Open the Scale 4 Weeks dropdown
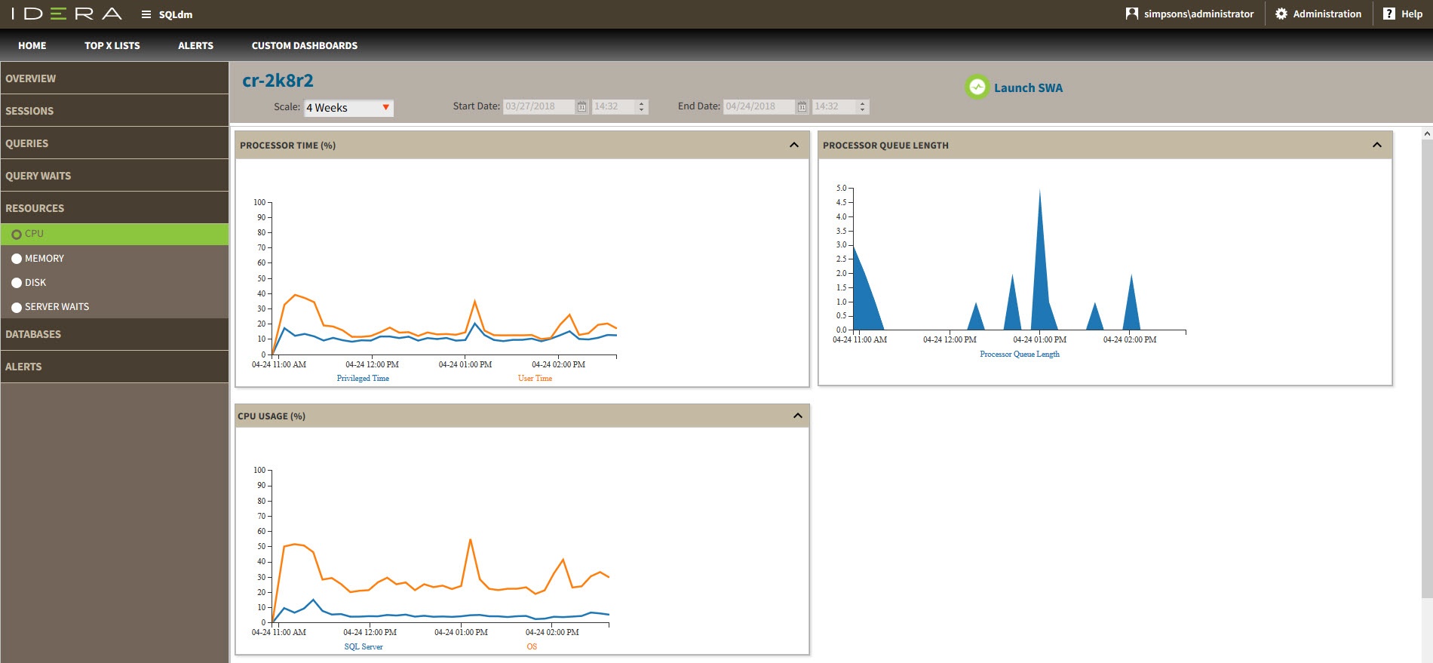The height and width of the screenshot is (663, 1433). (348, 108)
